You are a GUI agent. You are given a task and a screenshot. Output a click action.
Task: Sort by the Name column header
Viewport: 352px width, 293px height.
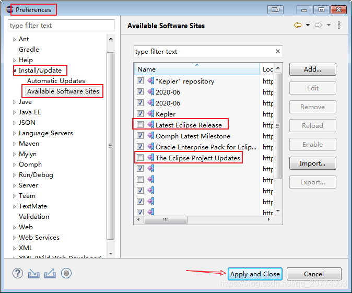coord(197,69)
